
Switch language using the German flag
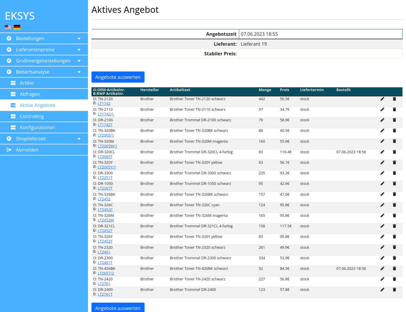point(17,27)
